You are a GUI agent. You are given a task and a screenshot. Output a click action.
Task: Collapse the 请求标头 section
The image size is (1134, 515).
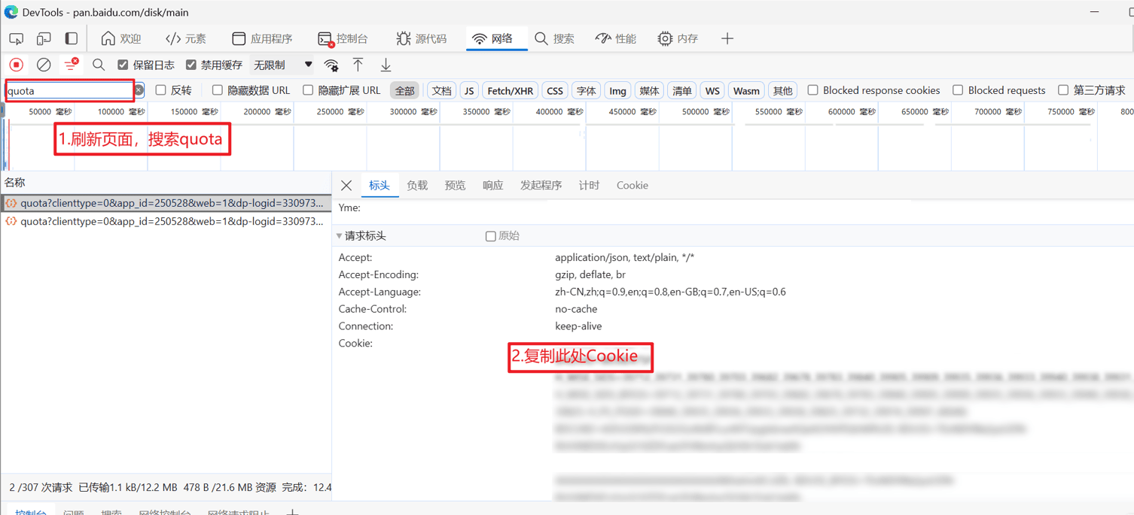pos(340,235)
